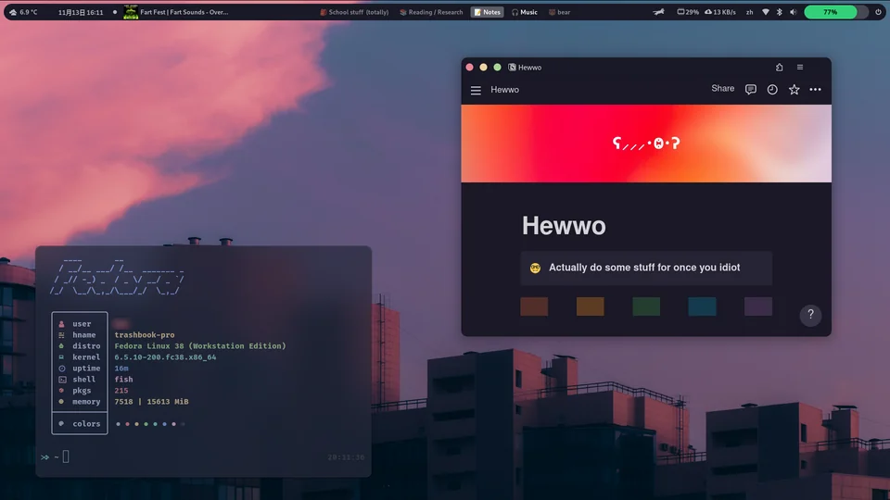Click the Hewwo page title heading

point(564,226)
